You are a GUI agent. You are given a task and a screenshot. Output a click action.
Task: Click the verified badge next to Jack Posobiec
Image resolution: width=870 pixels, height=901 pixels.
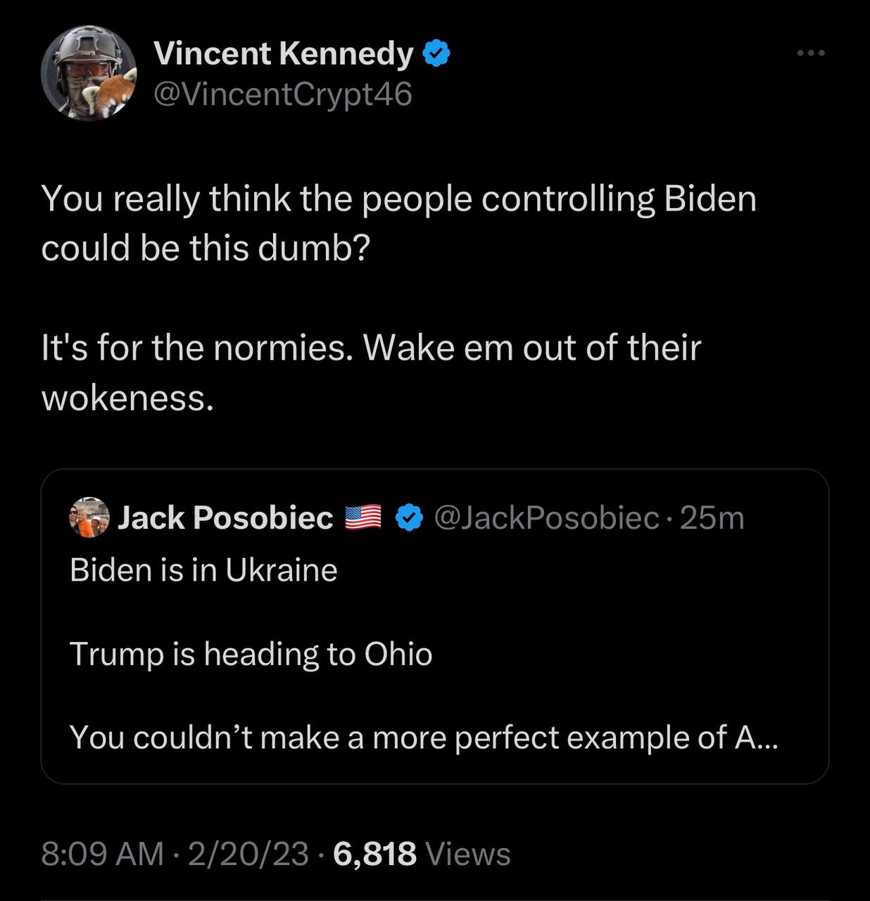[x=408, y=518]
